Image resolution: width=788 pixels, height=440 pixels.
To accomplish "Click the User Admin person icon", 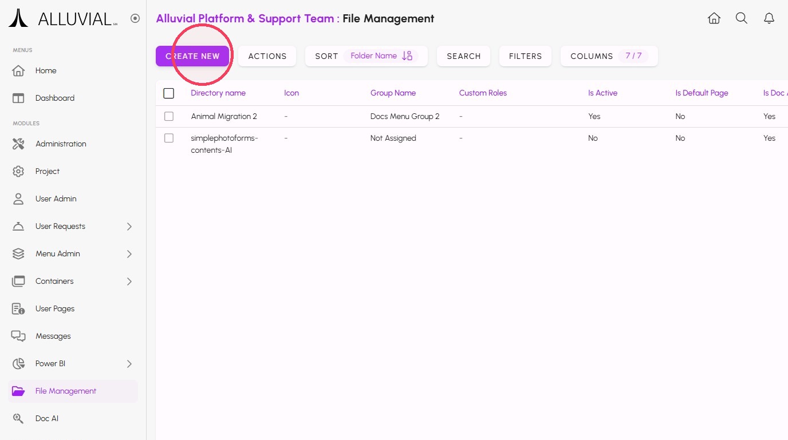I will (18, 199).
